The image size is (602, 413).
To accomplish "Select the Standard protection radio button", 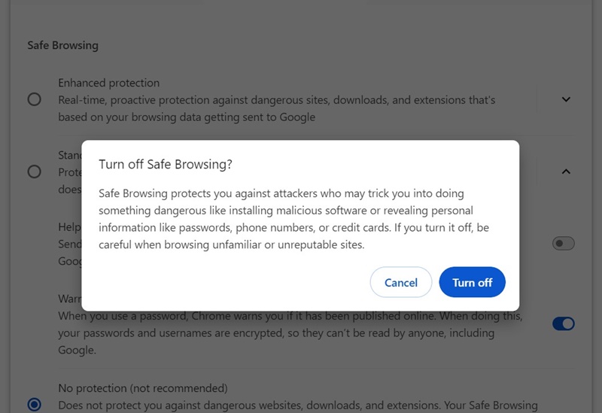I will (34, 172).
